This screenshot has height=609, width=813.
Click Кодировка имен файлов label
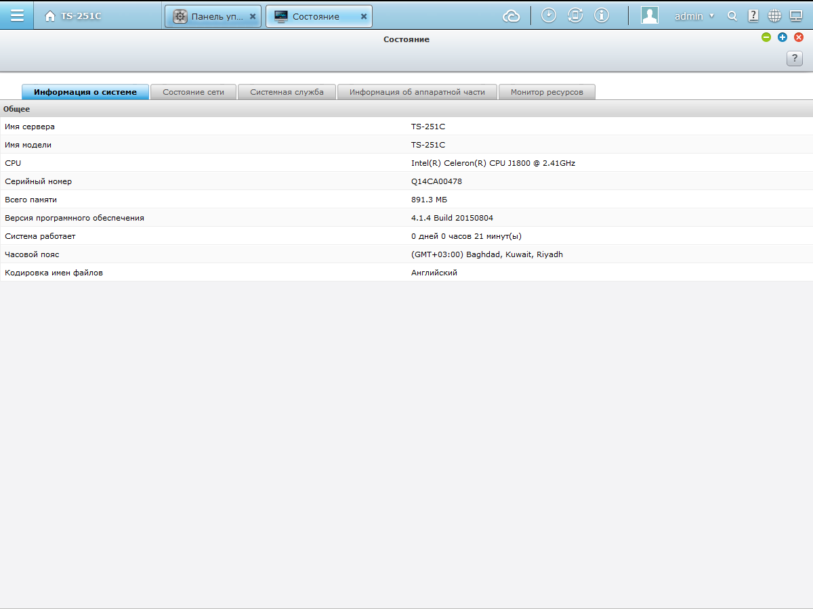[x=54, y=273]
